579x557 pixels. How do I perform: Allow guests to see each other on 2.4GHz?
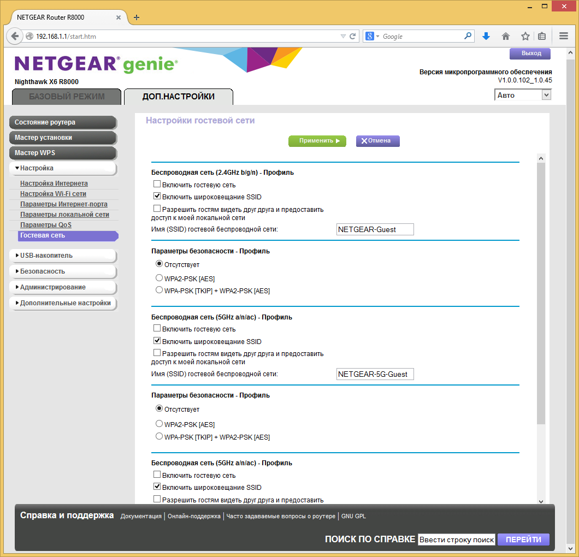coord(157,209)
